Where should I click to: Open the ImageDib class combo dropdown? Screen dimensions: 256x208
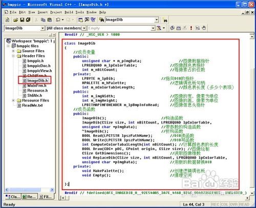tap(42, 28)
